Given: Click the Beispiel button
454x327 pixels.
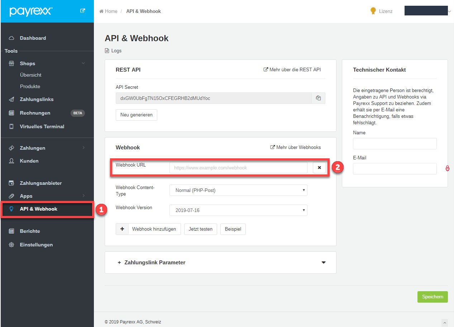Looking at the screenshot, I should pos(233,229).
